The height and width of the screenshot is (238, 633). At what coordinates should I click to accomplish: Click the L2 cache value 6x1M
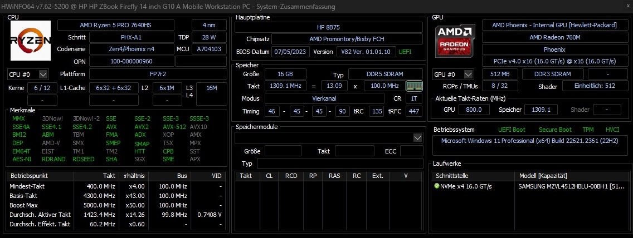(167, 88)
